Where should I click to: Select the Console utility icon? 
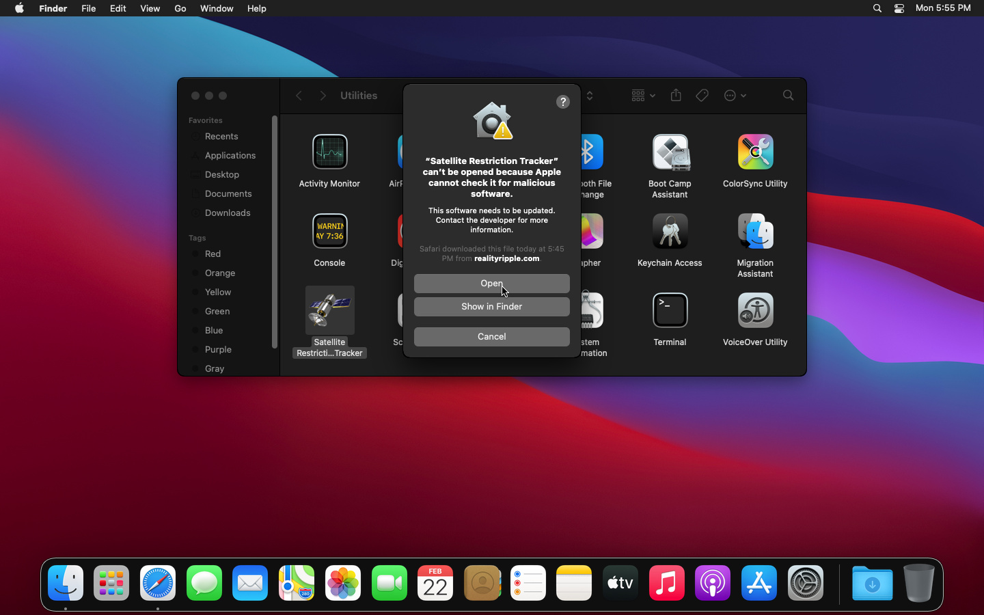[329, 232]
